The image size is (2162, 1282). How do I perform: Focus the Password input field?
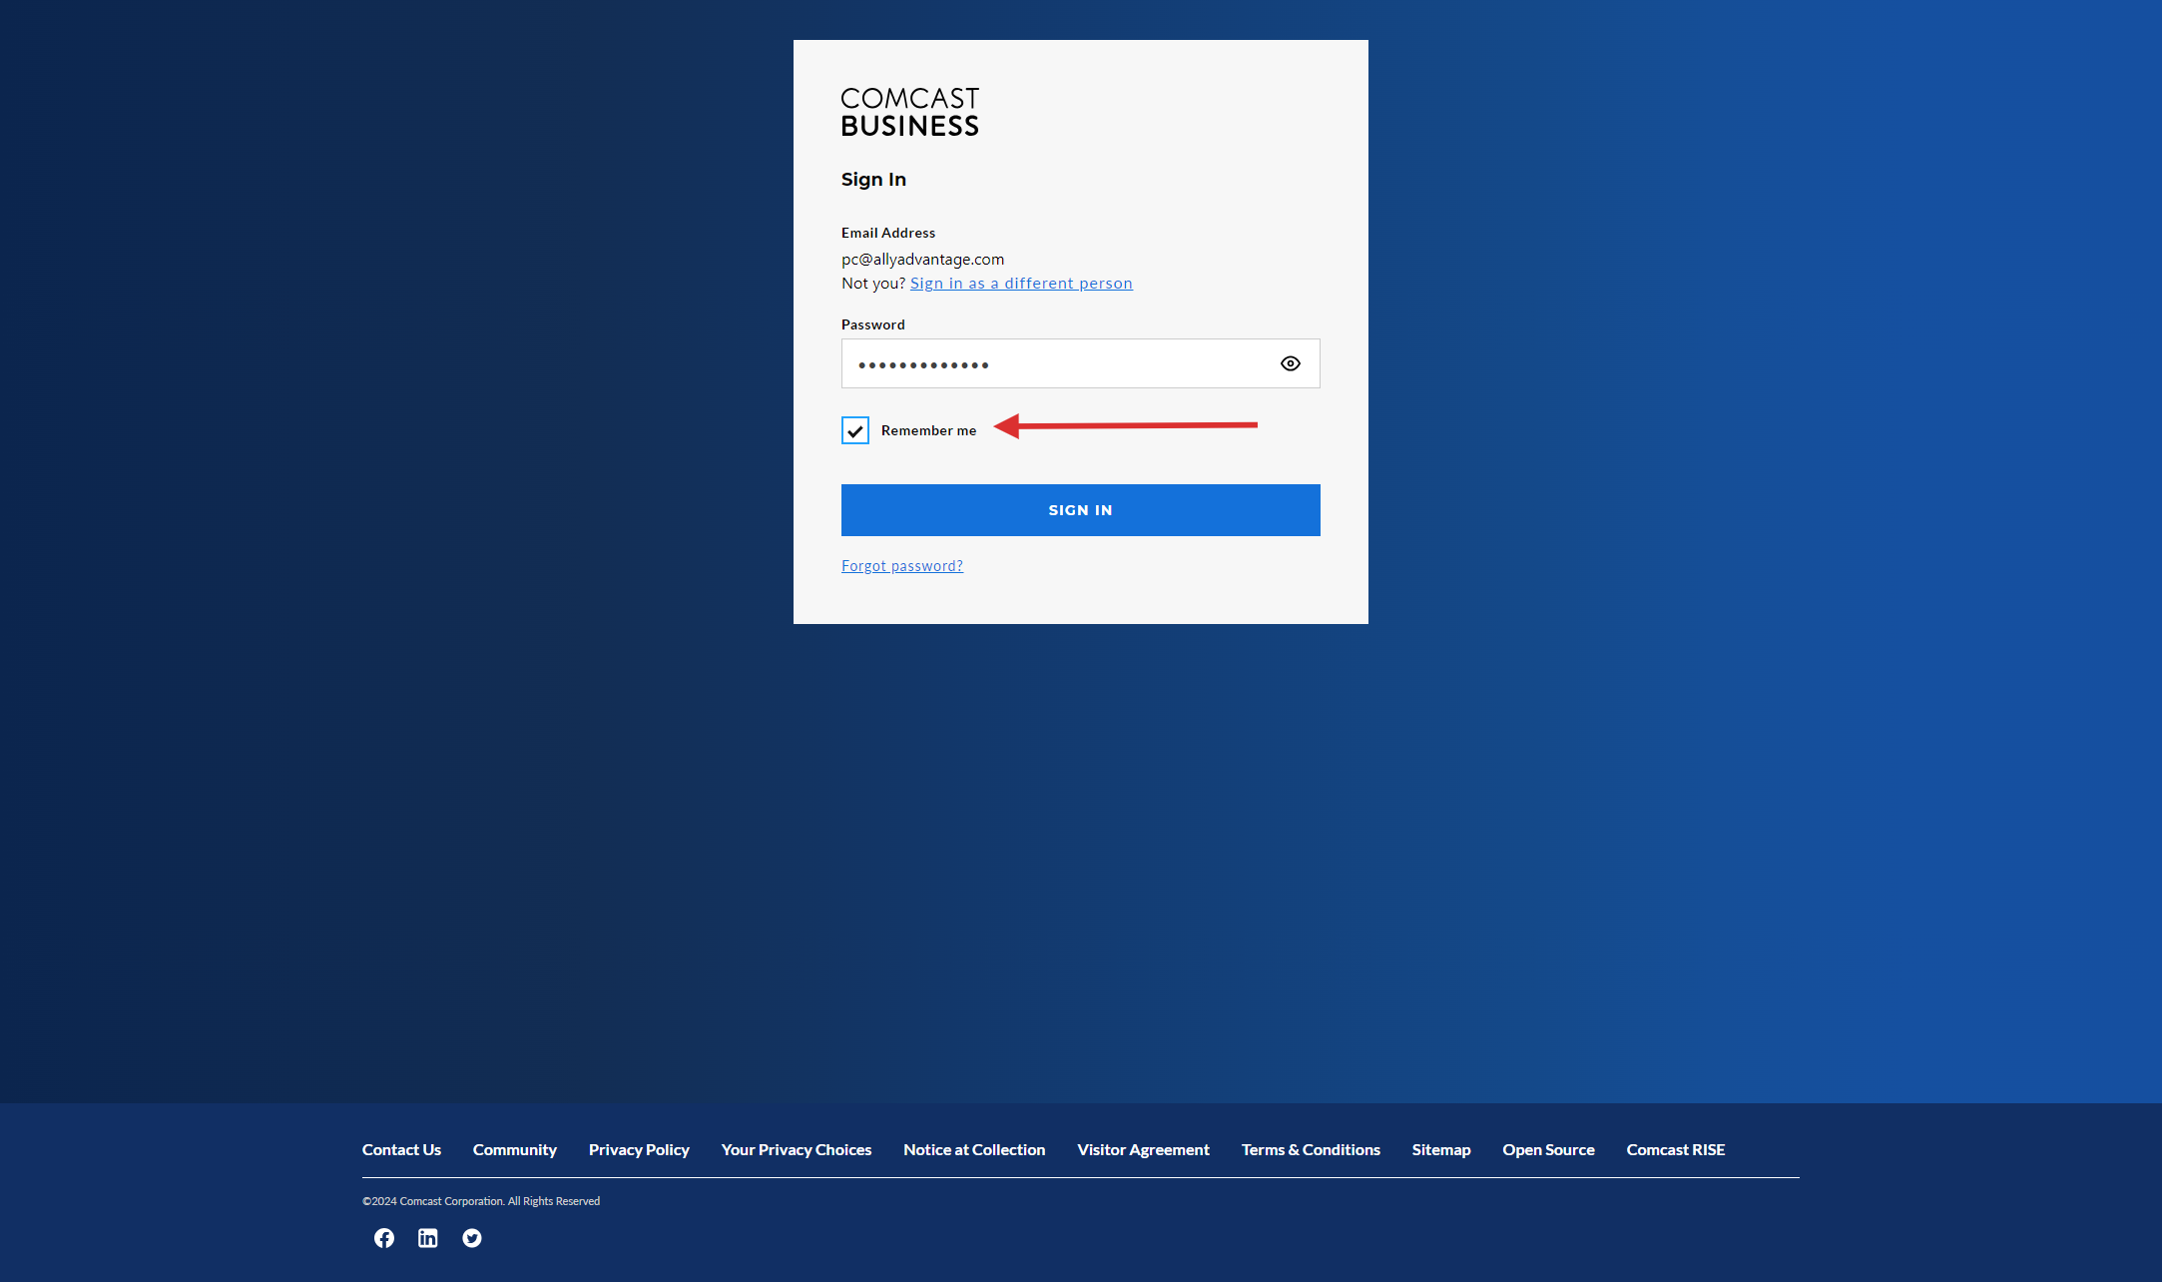coord(1081,363)
